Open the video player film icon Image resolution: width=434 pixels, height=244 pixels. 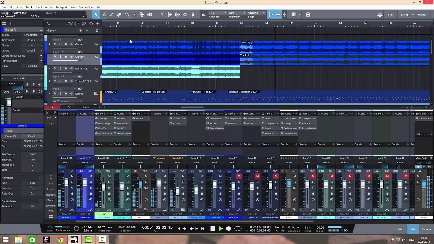click(308, 15)
